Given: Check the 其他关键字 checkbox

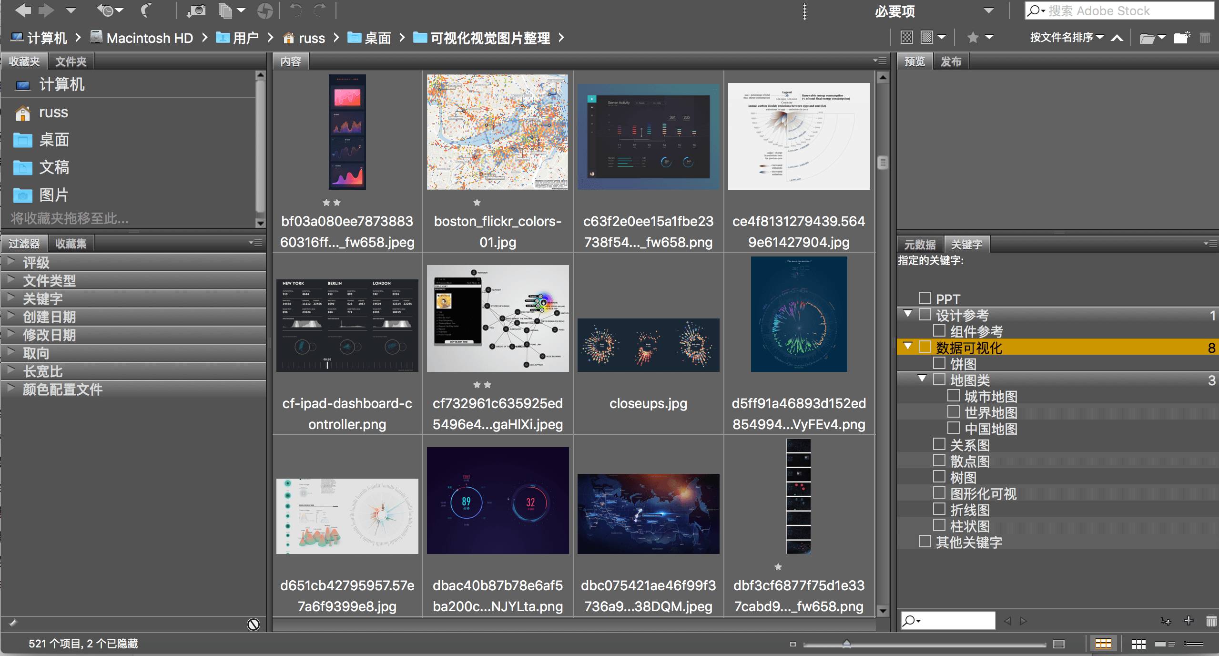Looking at the screenshot, I should coord(924,541).
